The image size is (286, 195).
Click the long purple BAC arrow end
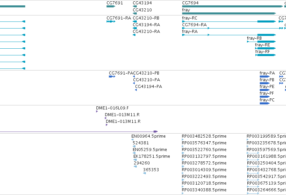[156, 132]
